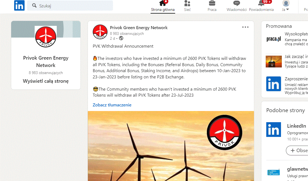Open the Praca jobs briefcase icon

coord(212,4)
